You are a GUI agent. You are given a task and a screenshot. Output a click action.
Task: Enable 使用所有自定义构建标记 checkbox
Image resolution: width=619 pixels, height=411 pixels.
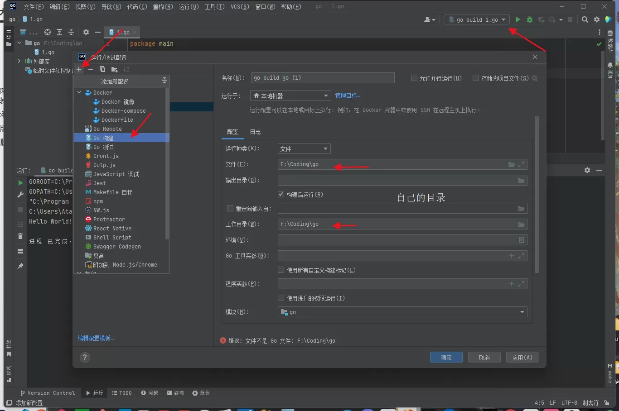(281, 270)
